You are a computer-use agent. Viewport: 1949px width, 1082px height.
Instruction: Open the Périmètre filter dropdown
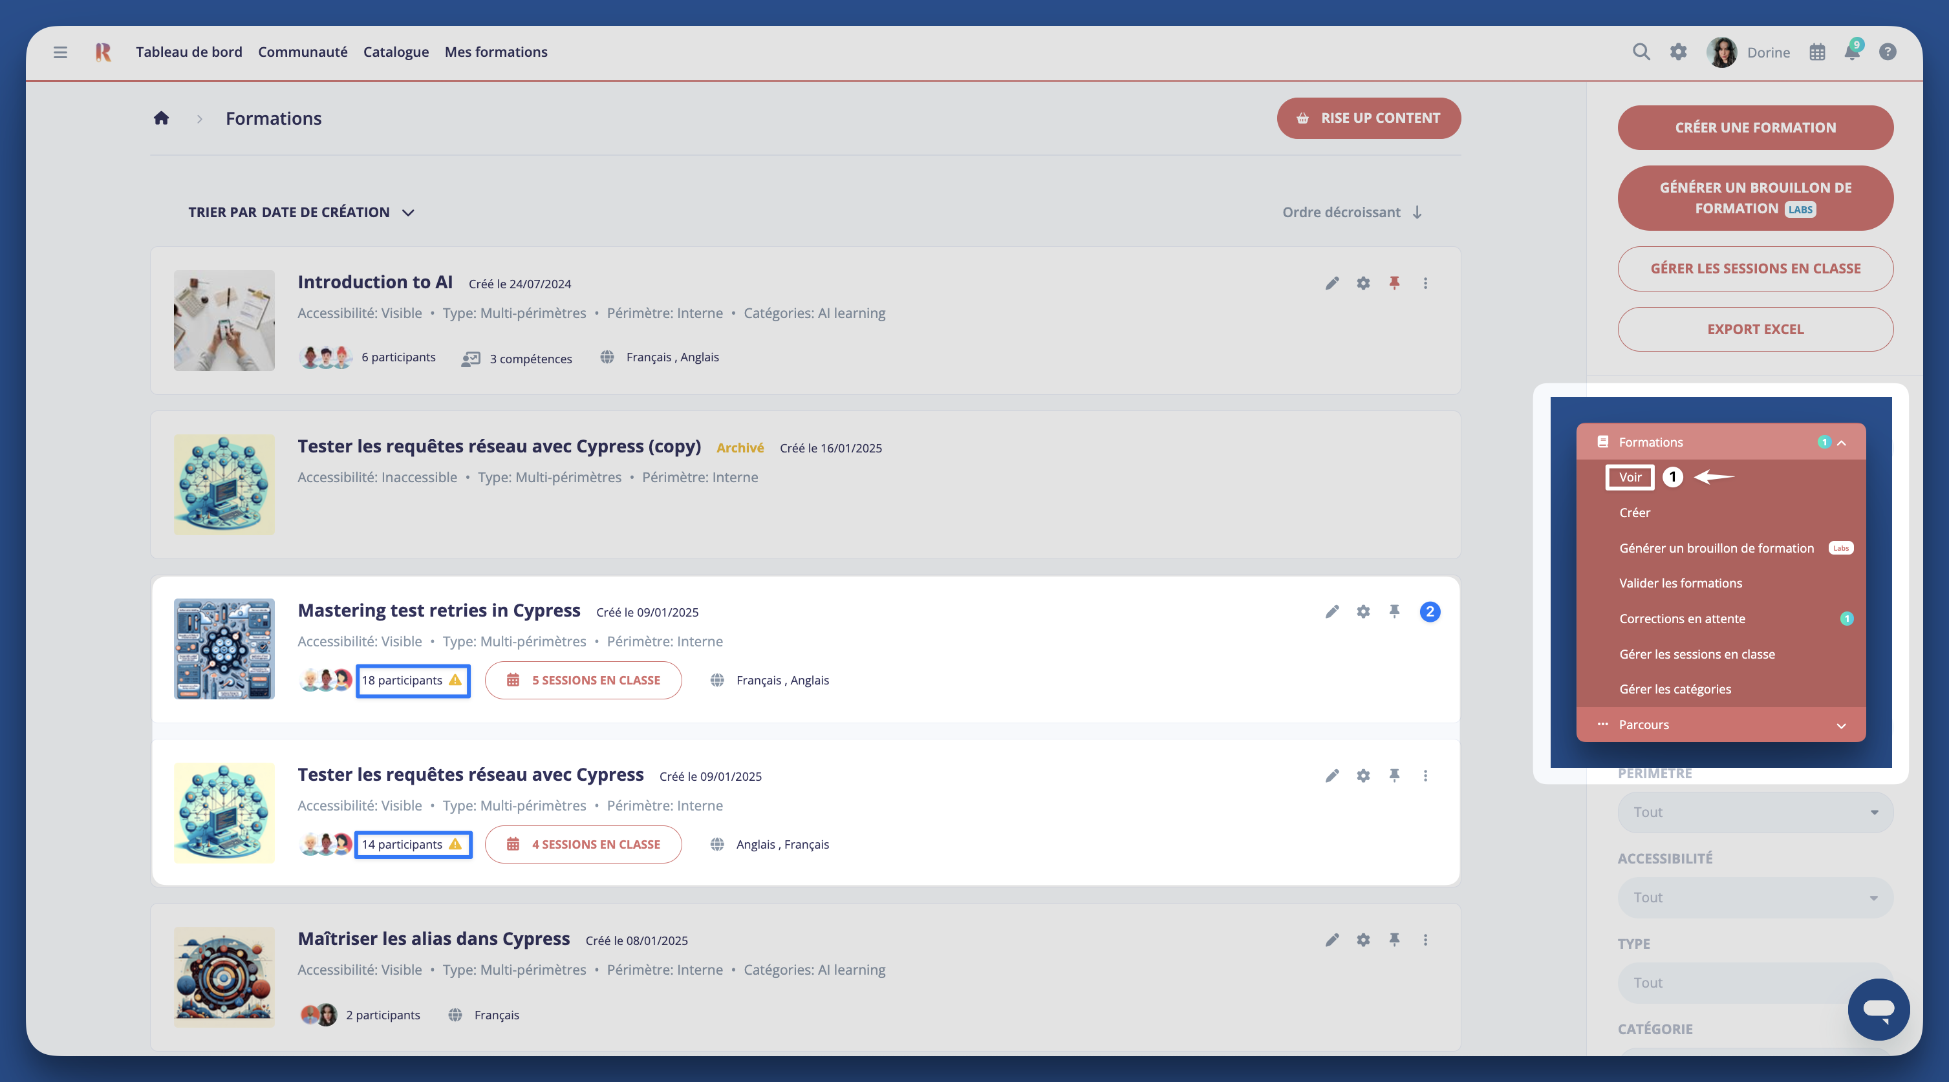(x=1754, y=812)
